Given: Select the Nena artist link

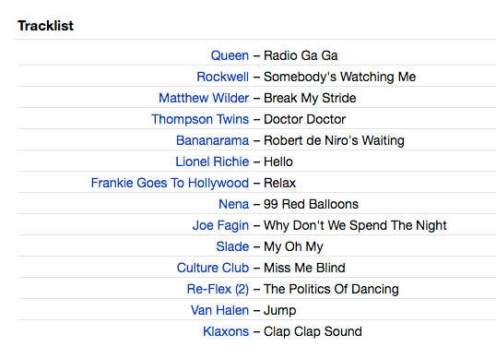Looking at the screenshot, I should [234, 204].
